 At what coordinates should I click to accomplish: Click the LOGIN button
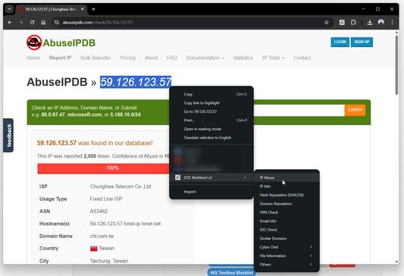[x=340, y=42]
